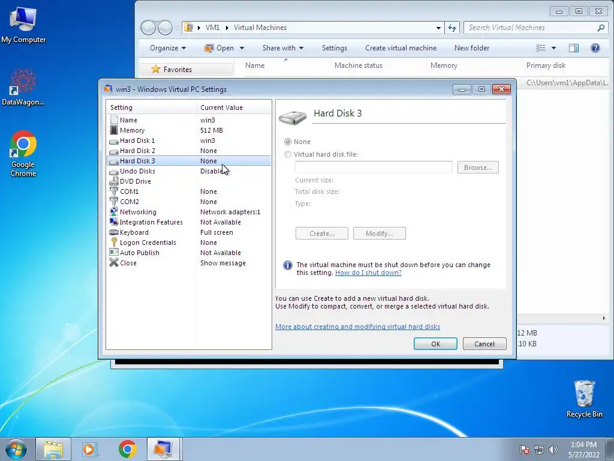Click the Browse... button

coord(478,167)
